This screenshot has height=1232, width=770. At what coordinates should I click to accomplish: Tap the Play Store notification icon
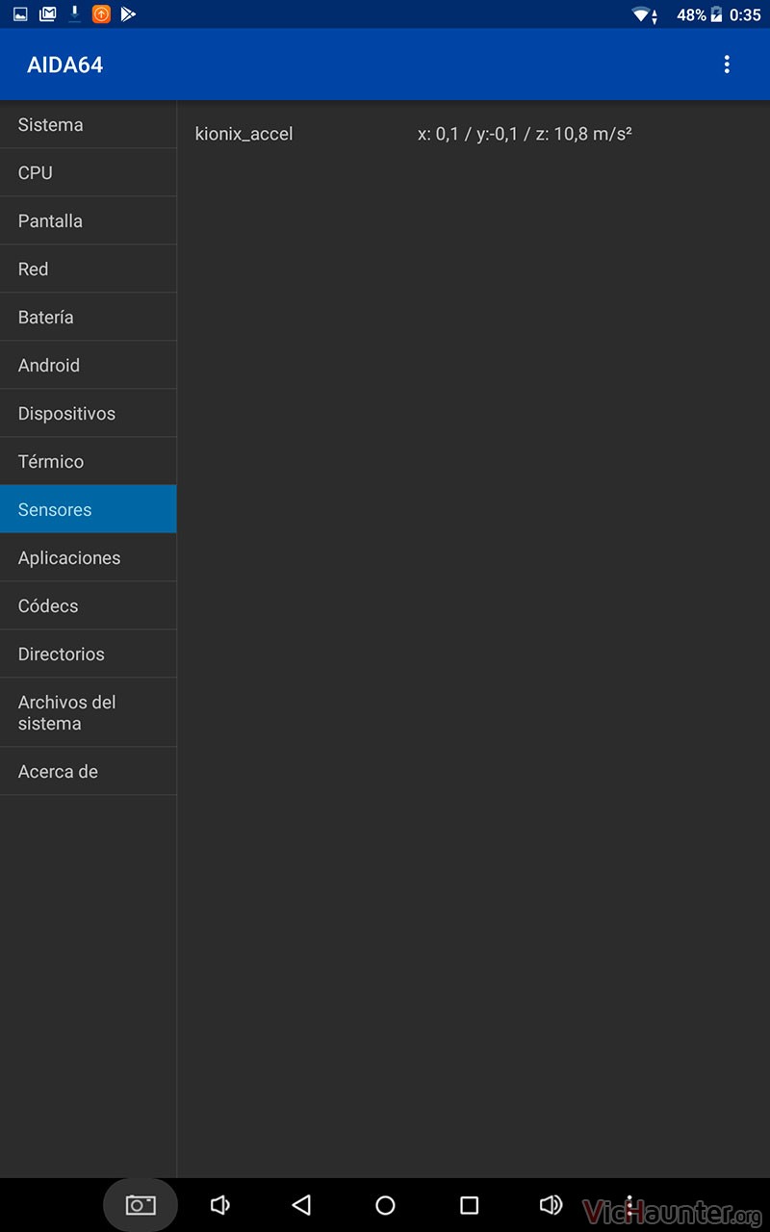pyautogui.click(x=128, y=13)
